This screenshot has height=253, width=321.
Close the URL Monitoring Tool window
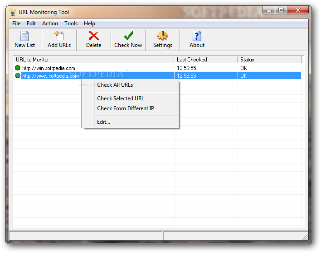pyautogui.click(x=298, y=10)
